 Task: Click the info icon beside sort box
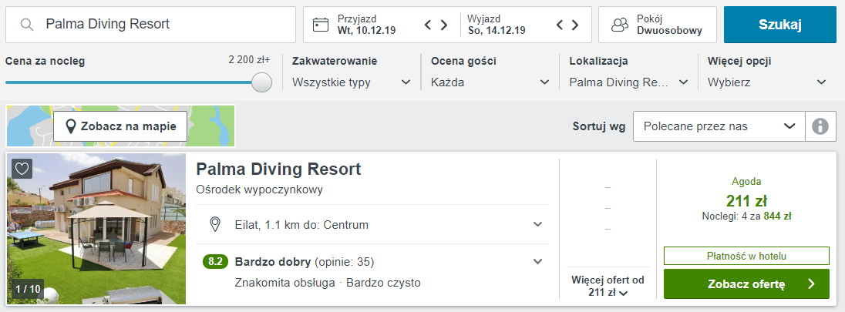820,126
